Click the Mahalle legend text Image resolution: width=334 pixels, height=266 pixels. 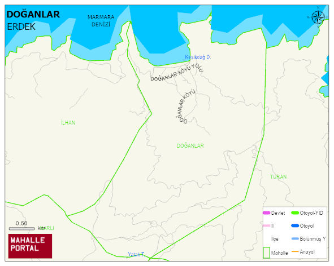pos(280,253)
